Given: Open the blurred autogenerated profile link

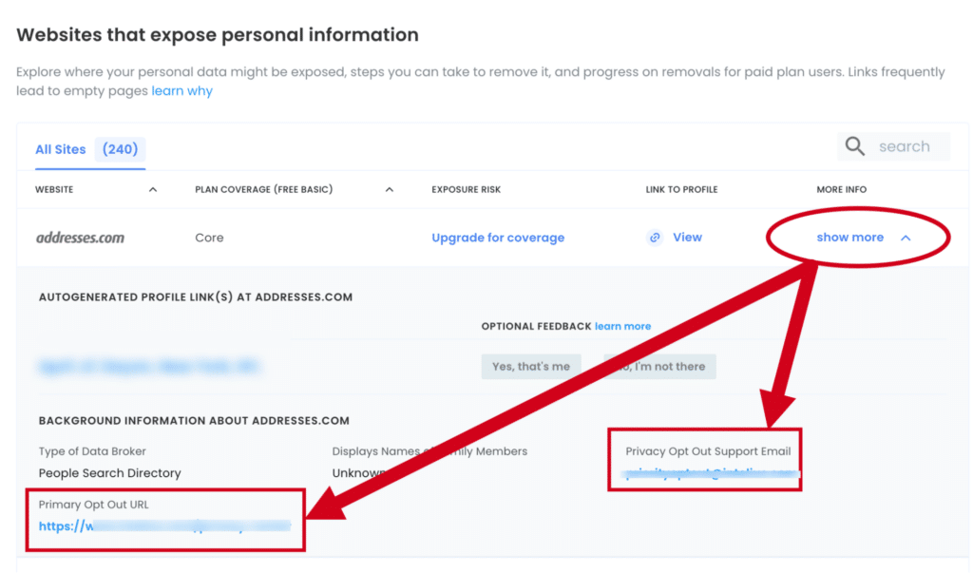Looking at the screenshot, I should click(150, 366).
